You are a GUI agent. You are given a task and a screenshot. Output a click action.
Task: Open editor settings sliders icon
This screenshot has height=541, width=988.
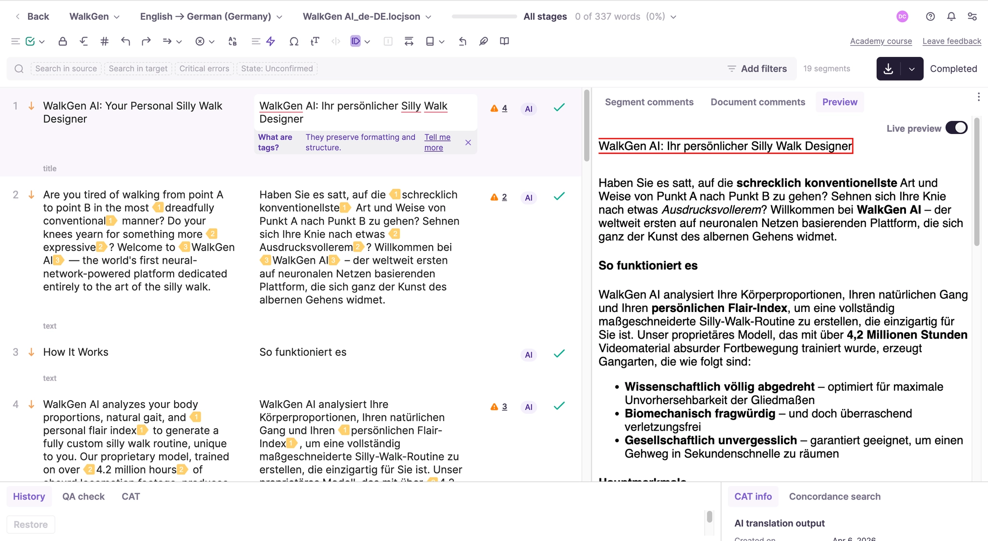pyautogui.click(x=972, y=16)
